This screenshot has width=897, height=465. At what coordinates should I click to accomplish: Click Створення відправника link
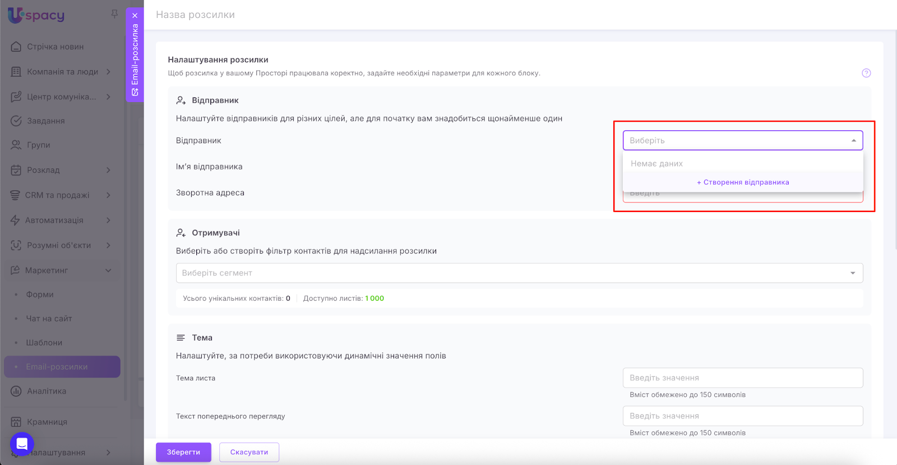coord(743,182)
